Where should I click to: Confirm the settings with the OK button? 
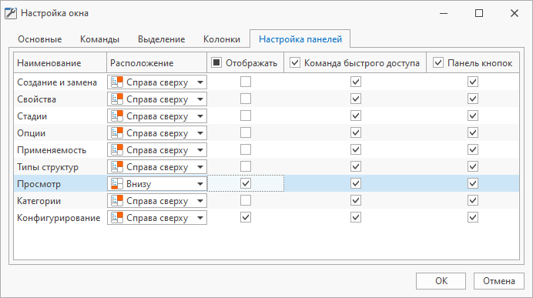[x=441, y=281]
